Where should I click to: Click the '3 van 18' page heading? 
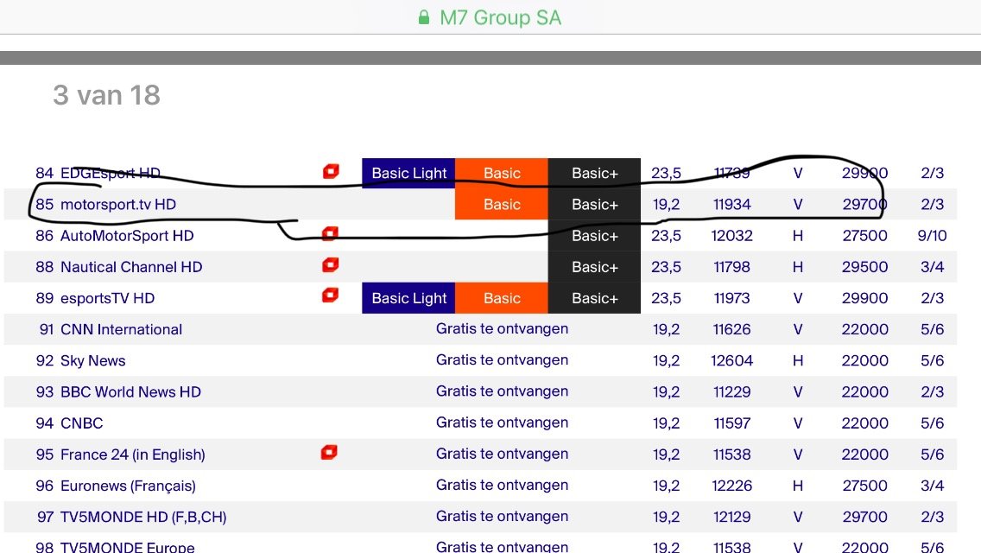click(106, 95)
